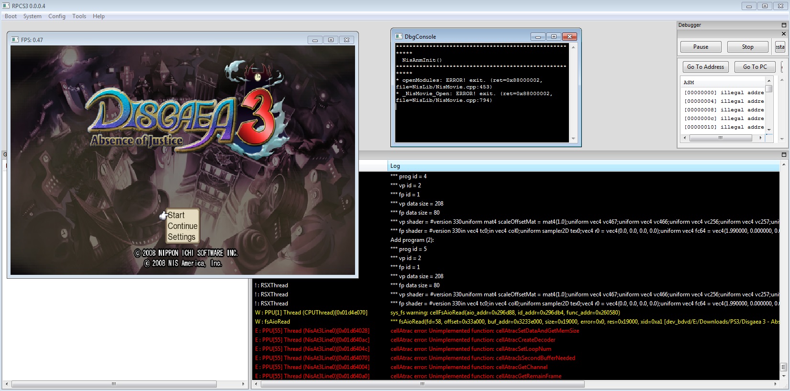Open the Tools menu
790x391 pixels.
(79, 16)
